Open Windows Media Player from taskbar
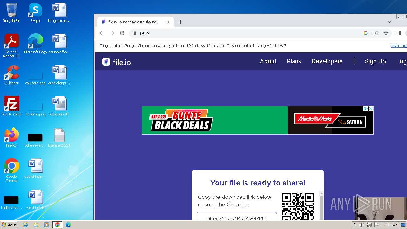Image resolution: width=407 pixels, height=229 pixels. pyautogui.click(x=47, y=225)
